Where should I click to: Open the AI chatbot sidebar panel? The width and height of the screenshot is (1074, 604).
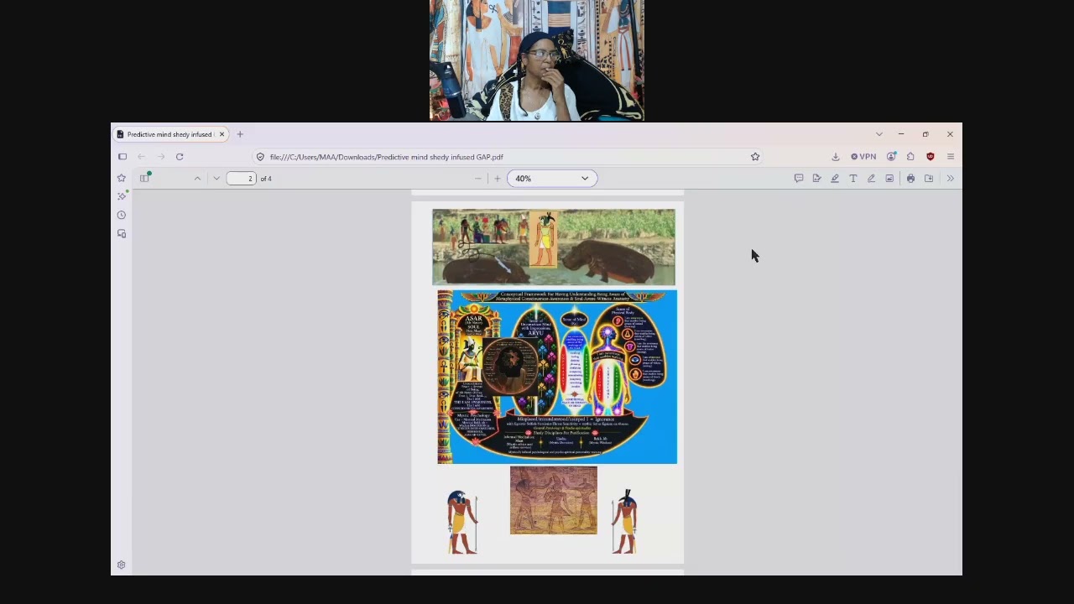pyautogui.click(x=122, y=195)
